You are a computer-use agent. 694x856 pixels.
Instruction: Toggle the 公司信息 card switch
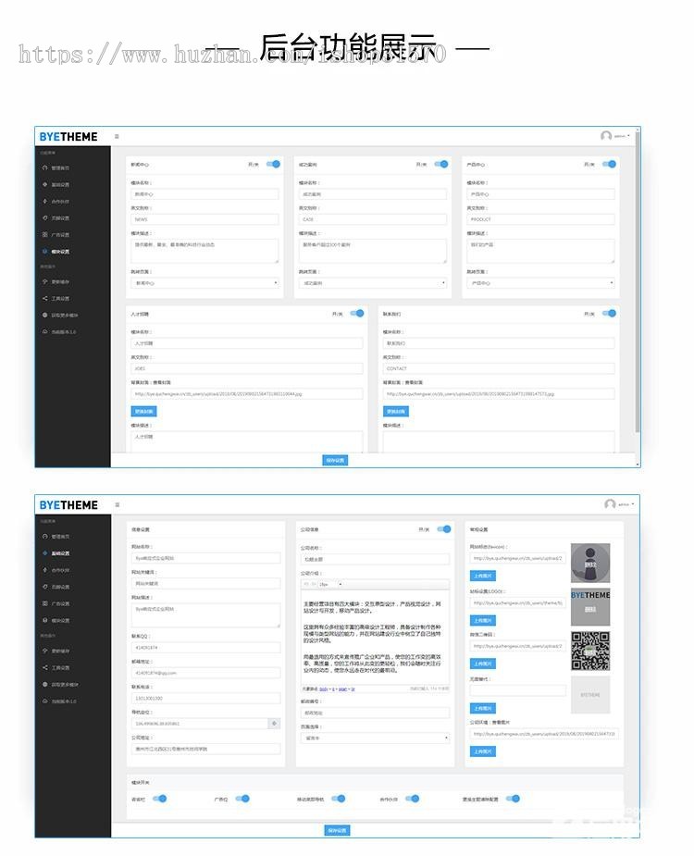[x=444, y=529]
